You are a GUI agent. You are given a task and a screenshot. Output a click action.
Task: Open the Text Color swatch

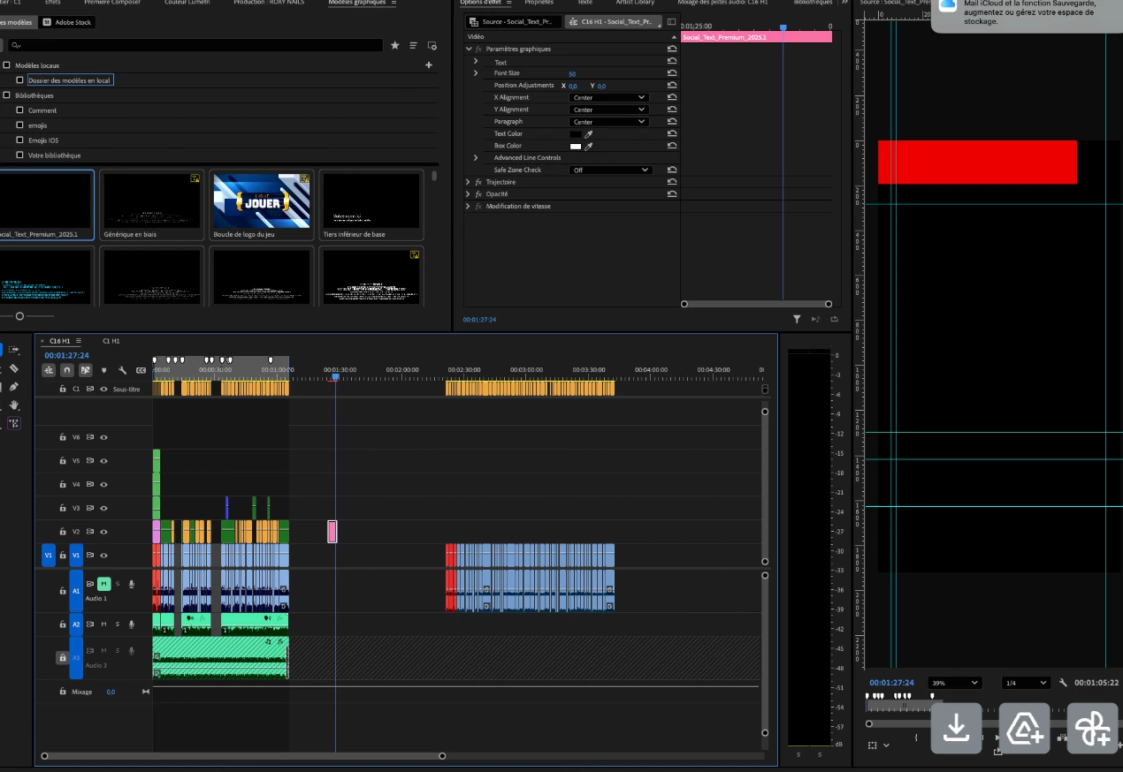[x=576, y=134]
